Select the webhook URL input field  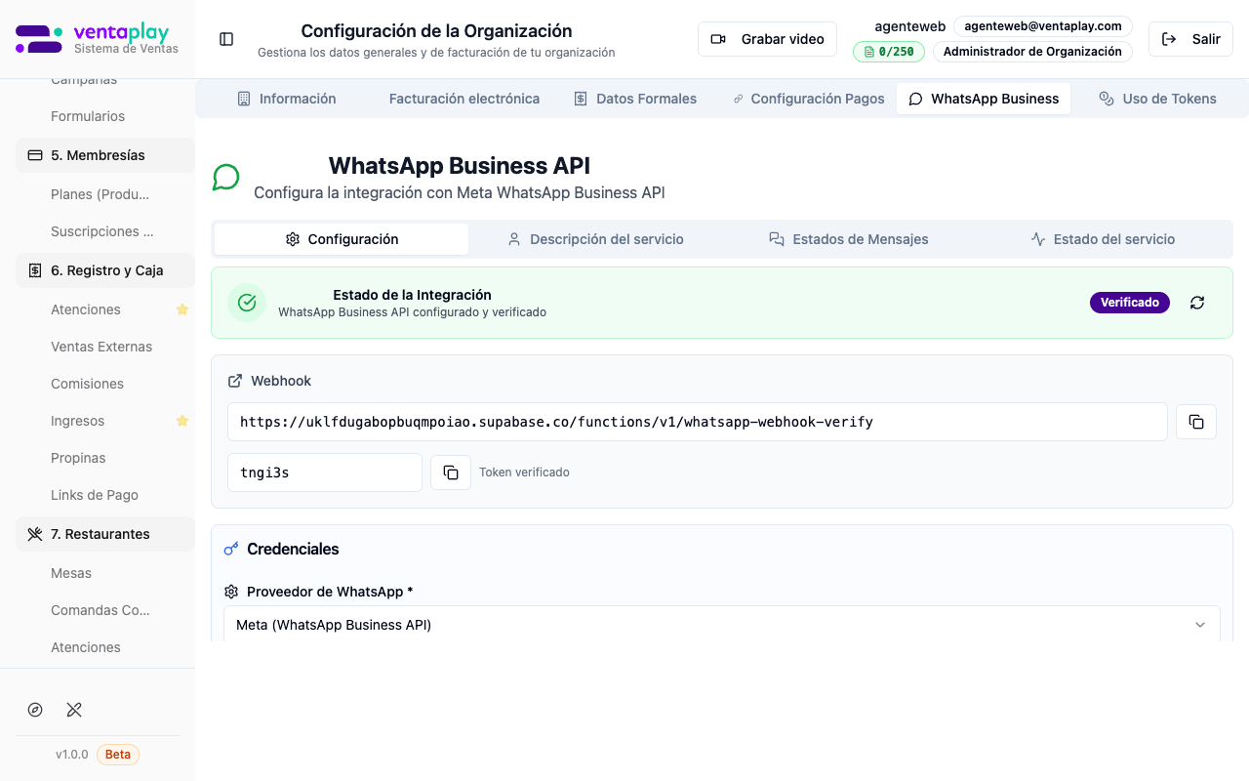click(x=698, y=422)
